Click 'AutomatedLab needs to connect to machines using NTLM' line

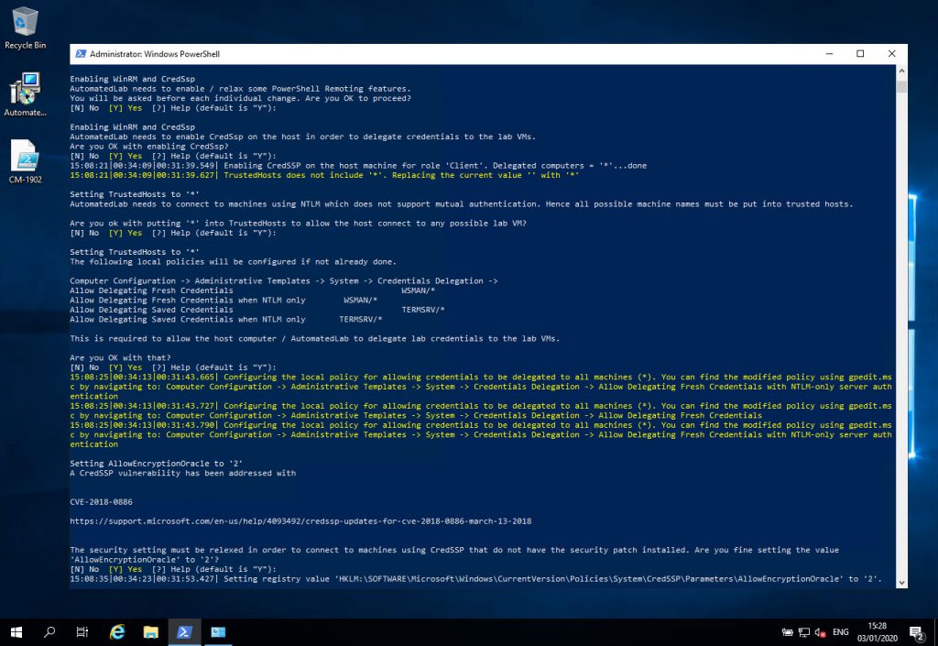[462, 204]
